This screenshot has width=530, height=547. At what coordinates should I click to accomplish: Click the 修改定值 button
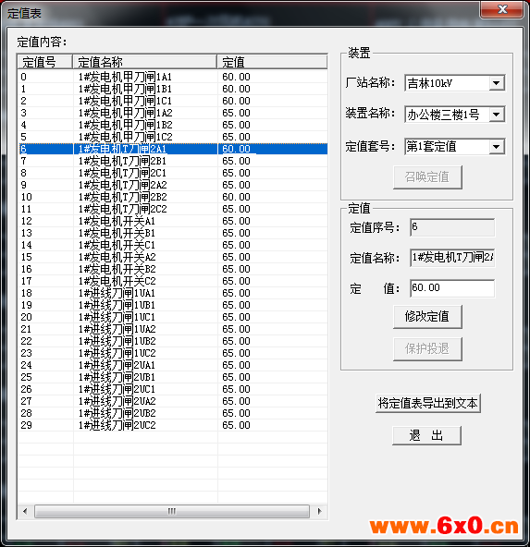point(427,317)
